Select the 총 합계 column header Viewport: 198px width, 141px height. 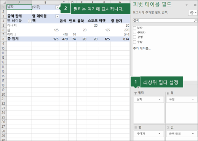(x=120, y=21)
